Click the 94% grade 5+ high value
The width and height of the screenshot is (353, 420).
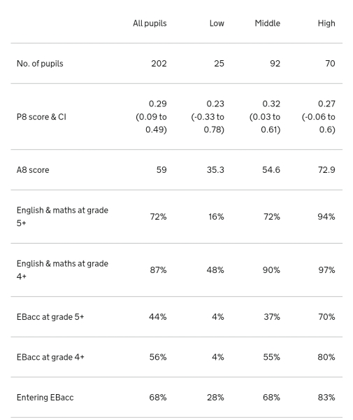click(326, 216)
